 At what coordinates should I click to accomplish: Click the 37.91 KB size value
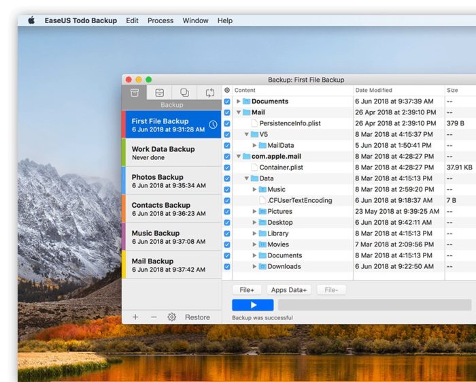click(459, 167)
